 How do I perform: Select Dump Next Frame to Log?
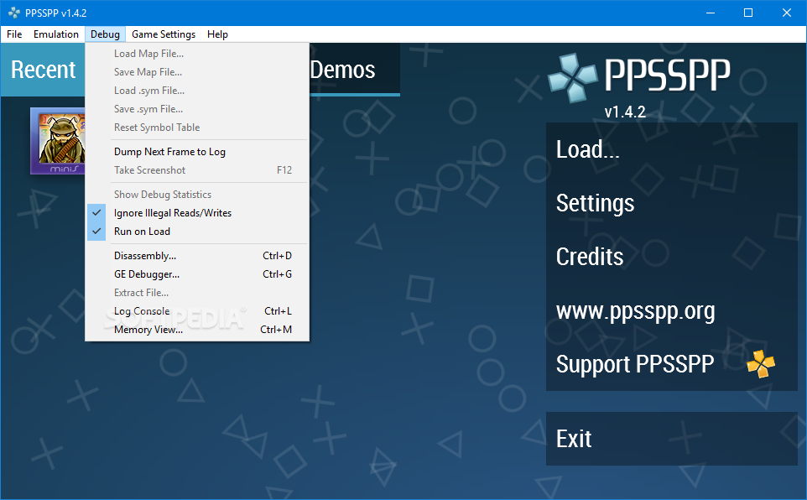coord(197,152)
